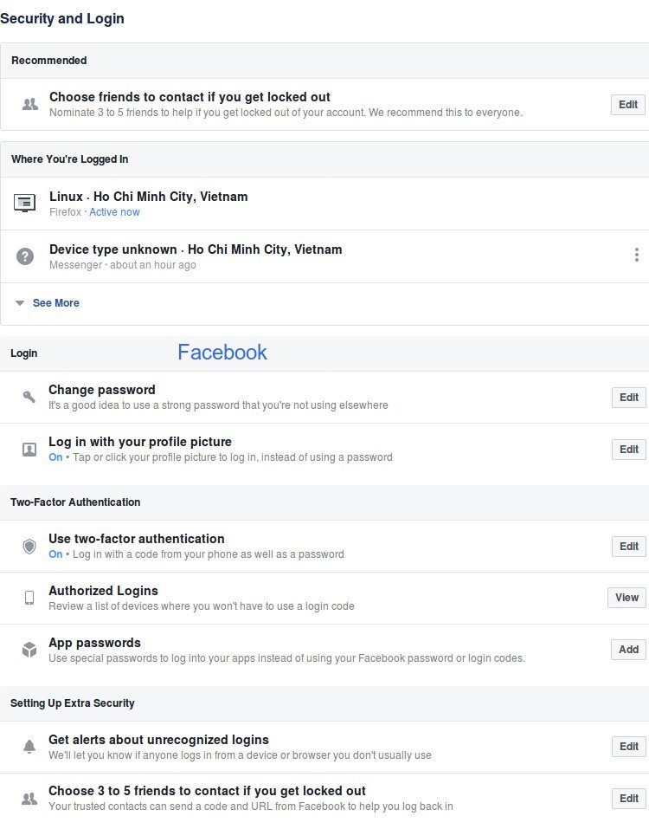Edit alerts about unrecognized logins
Image resolution: width=649 pixels, height=829 pixels.
click(628, 746)
